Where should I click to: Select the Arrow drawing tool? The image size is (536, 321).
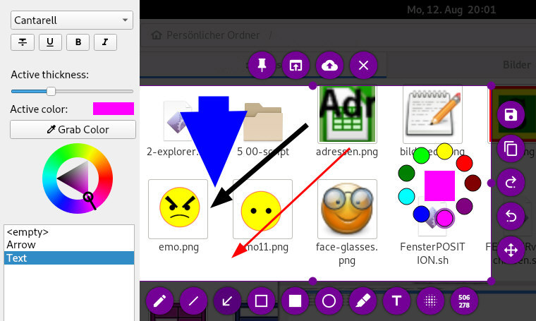click(x=227, y=301)
